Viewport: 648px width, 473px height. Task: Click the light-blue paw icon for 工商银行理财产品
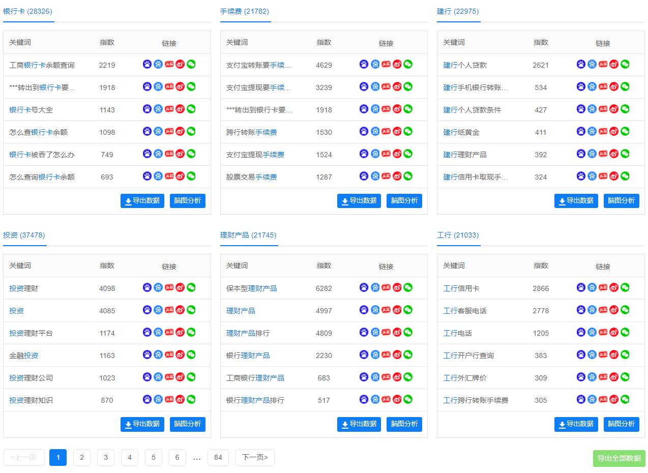point(375,377)
